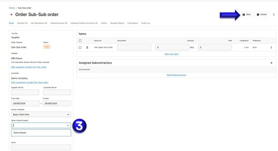Click Add new item link
Screen dimensions: 278x151
pyautogui.click(x=171, y=54)
